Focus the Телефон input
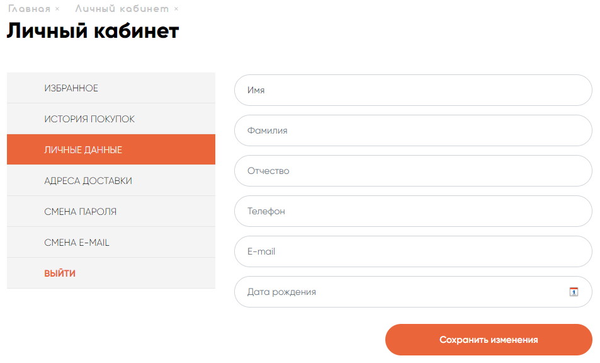This screenshot has width=600, height=363. coord(413,211)
